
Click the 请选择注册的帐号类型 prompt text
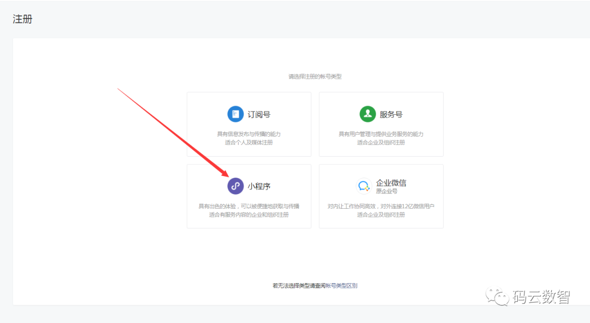[x=315, y=77]
